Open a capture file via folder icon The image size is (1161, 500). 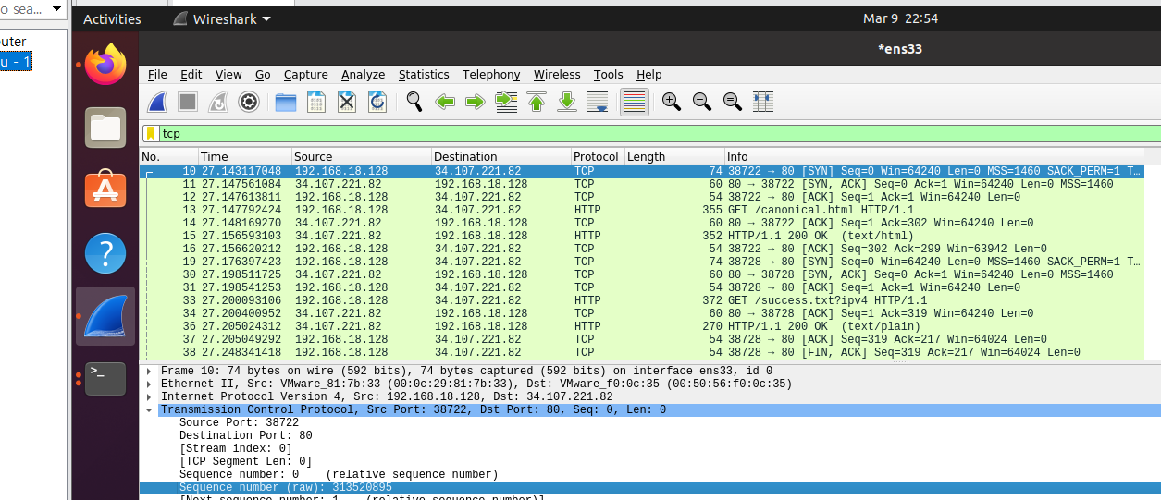click(286, 102)
